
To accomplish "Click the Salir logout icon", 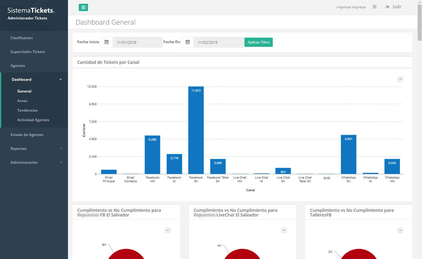I will [387, 7].
